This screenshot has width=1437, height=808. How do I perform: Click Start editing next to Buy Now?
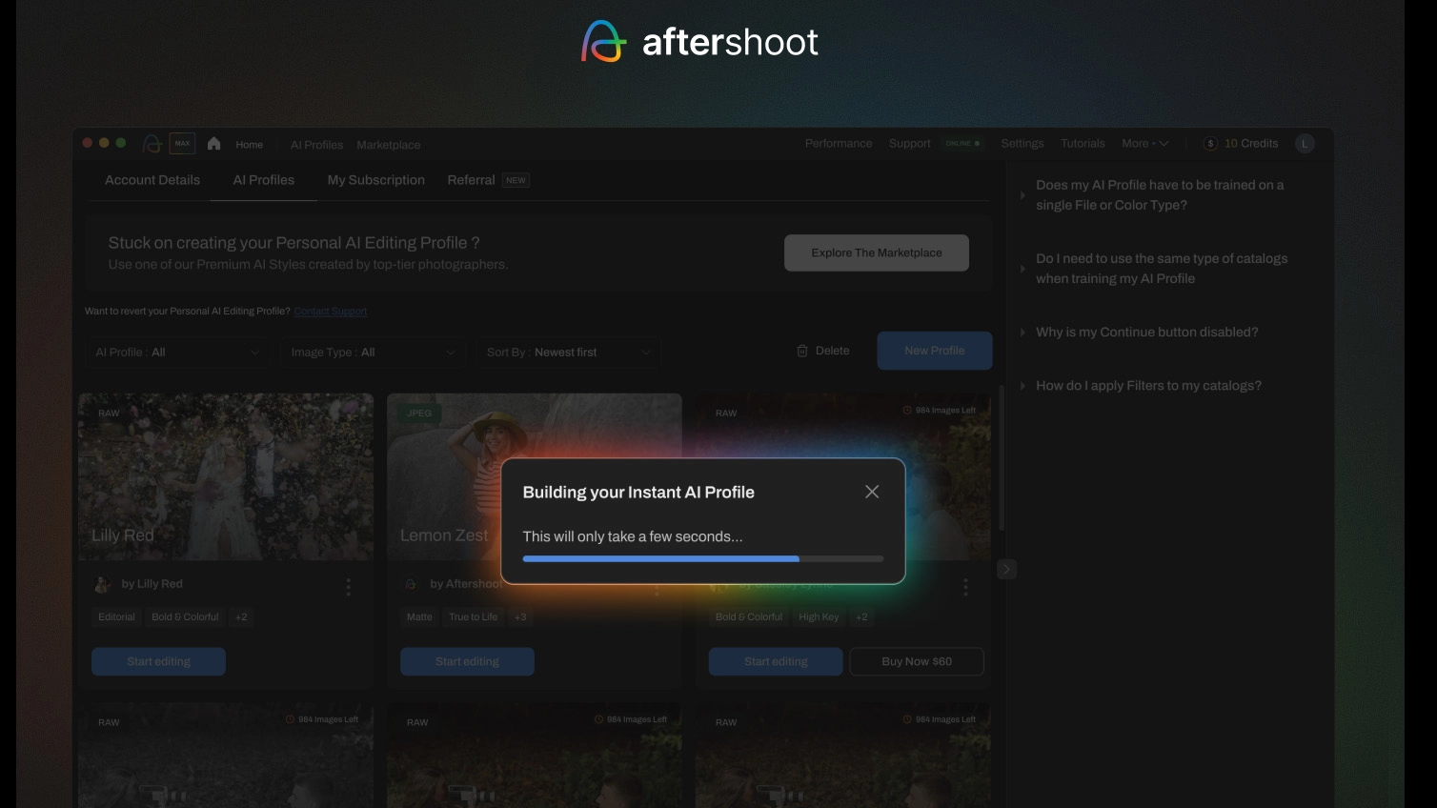(776, 661)
